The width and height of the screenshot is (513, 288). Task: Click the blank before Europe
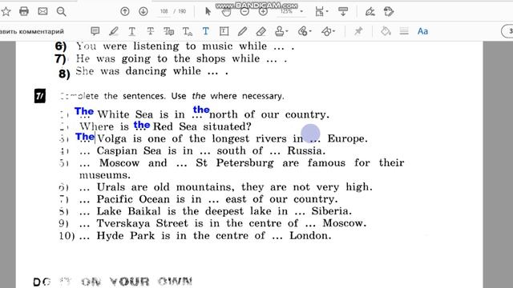pos(315,140)
